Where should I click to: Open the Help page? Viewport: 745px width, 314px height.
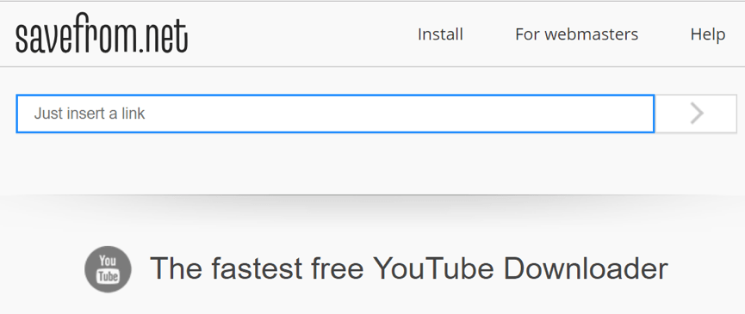707,34
